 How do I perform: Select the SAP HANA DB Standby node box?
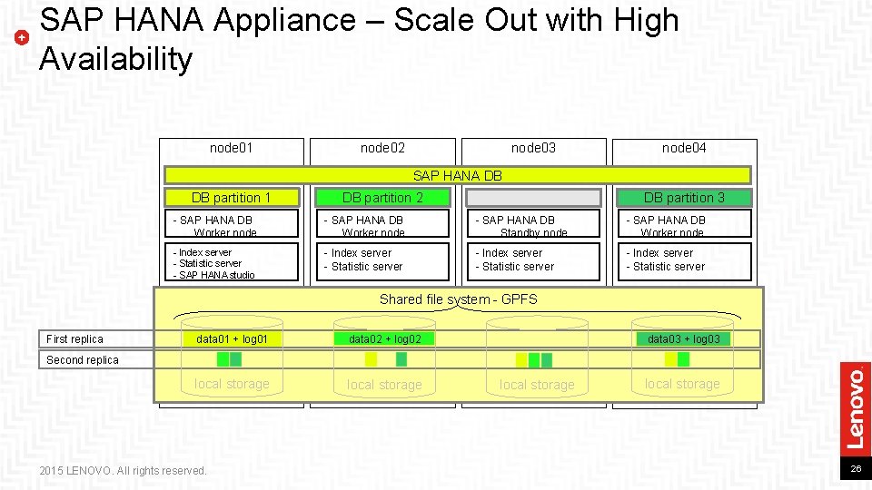coord(533,223)
